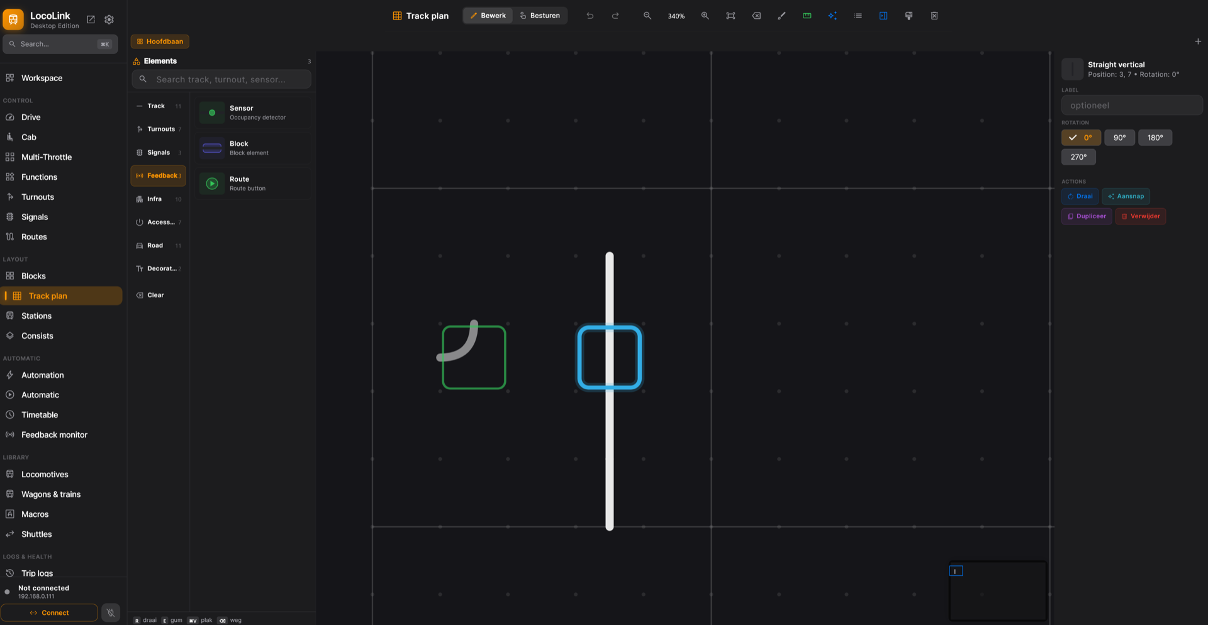
Task: Toggle the green ruler icon
Action: tap(807, 16)
